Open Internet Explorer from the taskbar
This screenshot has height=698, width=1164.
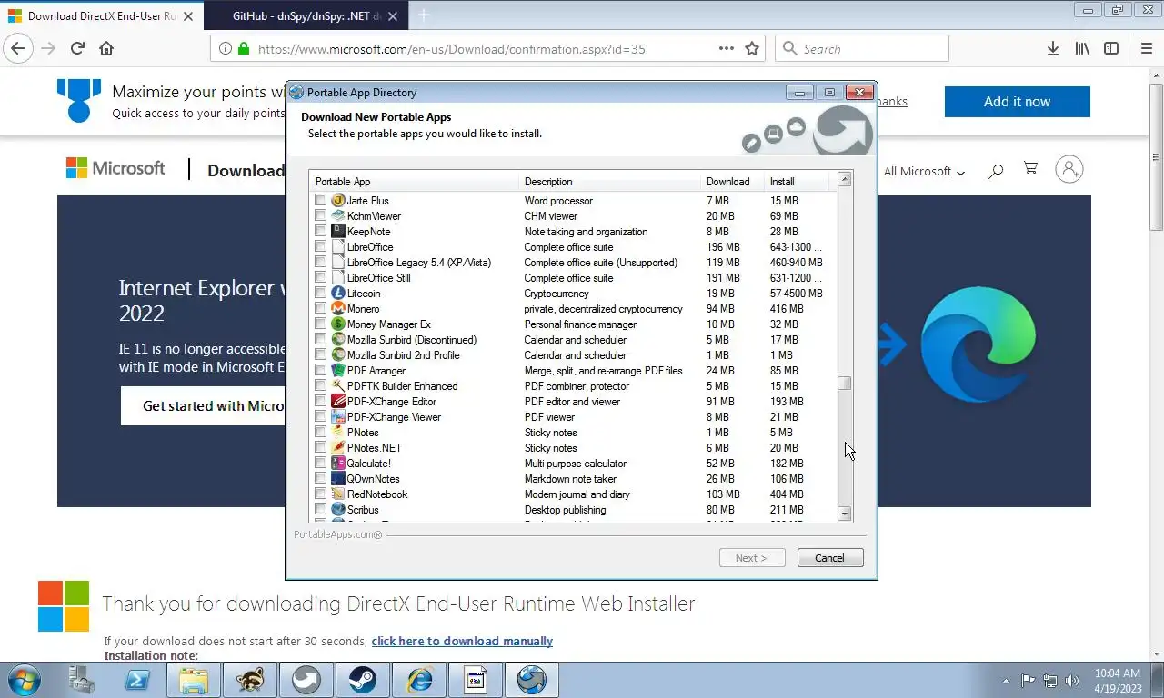pos(419,680)
